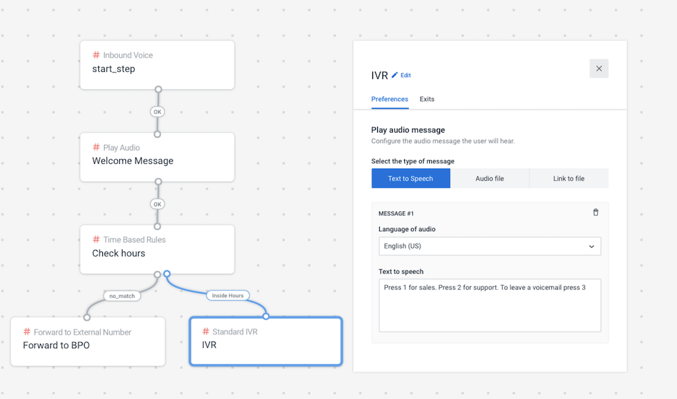Click the output port under start_step node

click(x=158, y=89)
